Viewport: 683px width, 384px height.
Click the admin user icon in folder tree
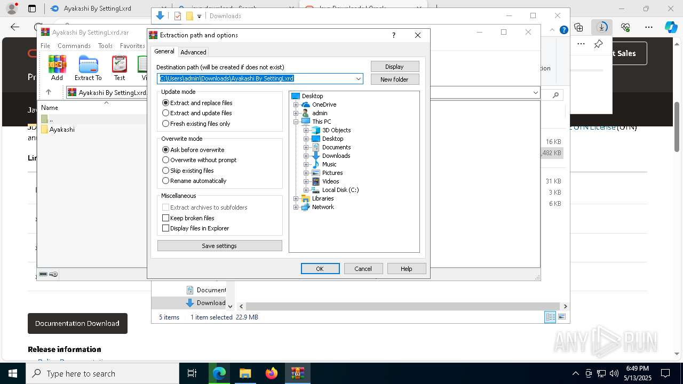point(306,113)
